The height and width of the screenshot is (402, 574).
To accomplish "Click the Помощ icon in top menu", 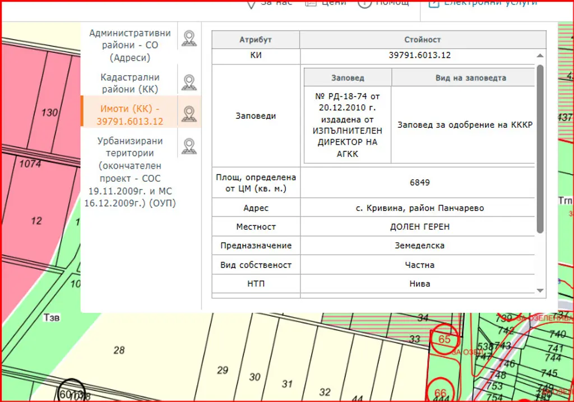I will point(364,3).
